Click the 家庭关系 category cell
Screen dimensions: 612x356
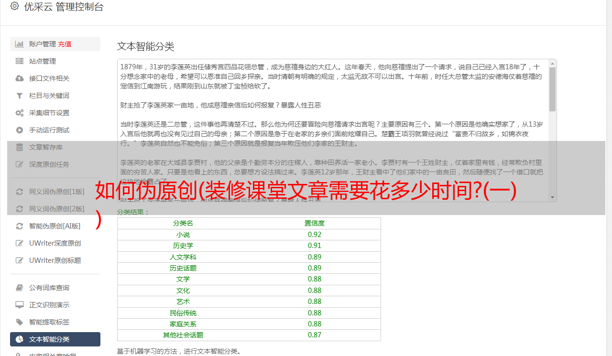pyautogui.click(x=183, y=324)
